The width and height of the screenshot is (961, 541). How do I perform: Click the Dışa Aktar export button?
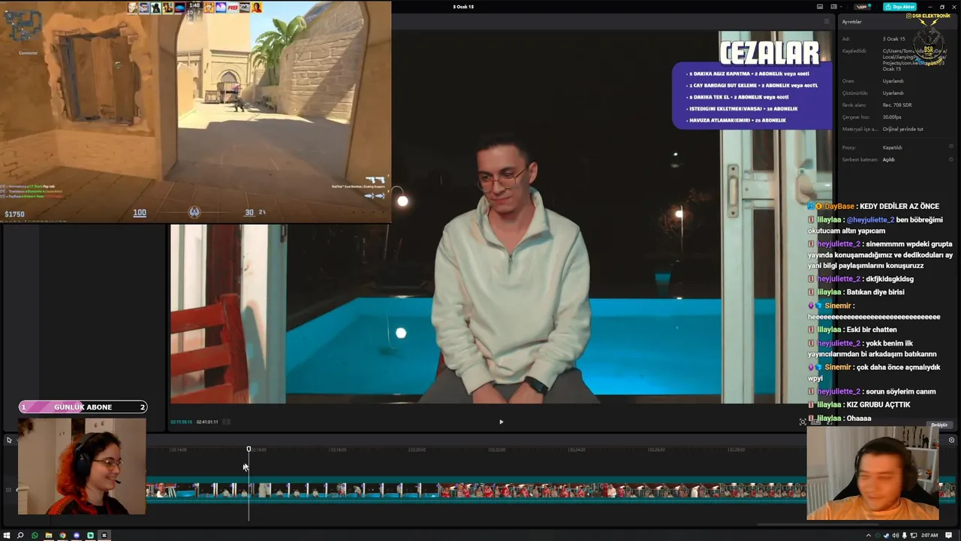[x=899, y=7]
